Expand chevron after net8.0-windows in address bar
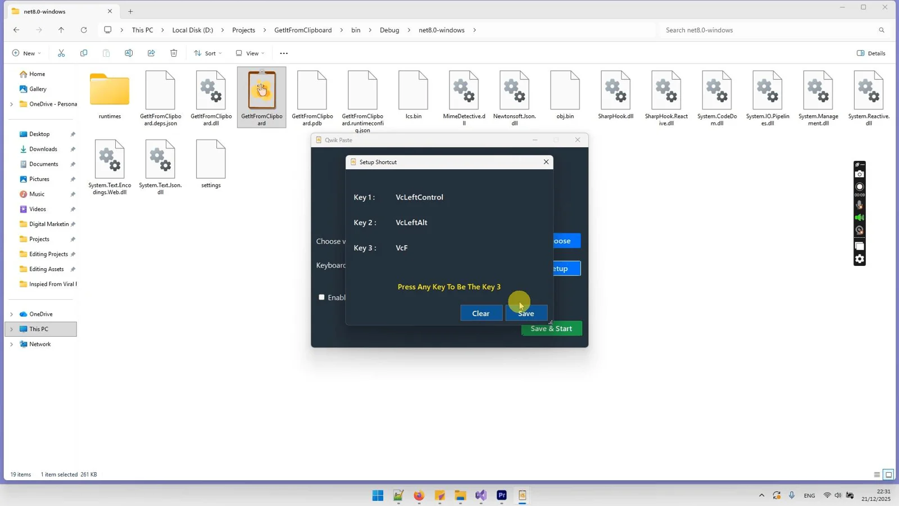This screenshot has height=506, width=899. pos(474,30)
